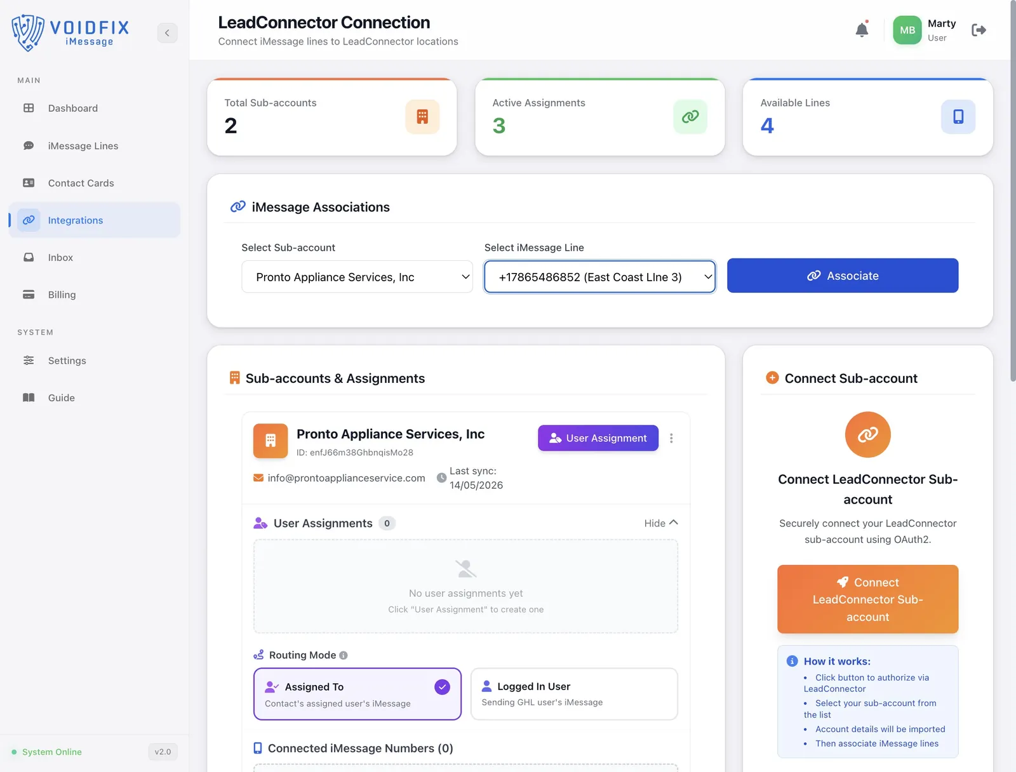Click the Available Lines phone icon
This screenshot has width=1016, height=772.
[x=958, y=117]
